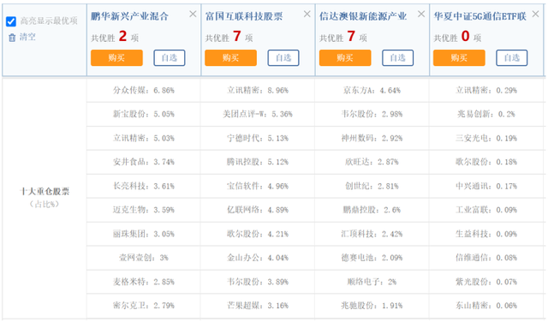The image size is (548, 322).
Task: Remove 信达澳银新能源产业 from comparison
Action: [421, 14]
